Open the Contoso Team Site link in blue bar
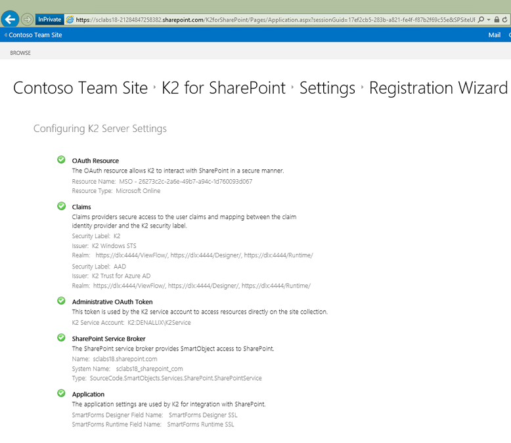The width and height of the screenshot is (511, 443). tap(35, 35)
